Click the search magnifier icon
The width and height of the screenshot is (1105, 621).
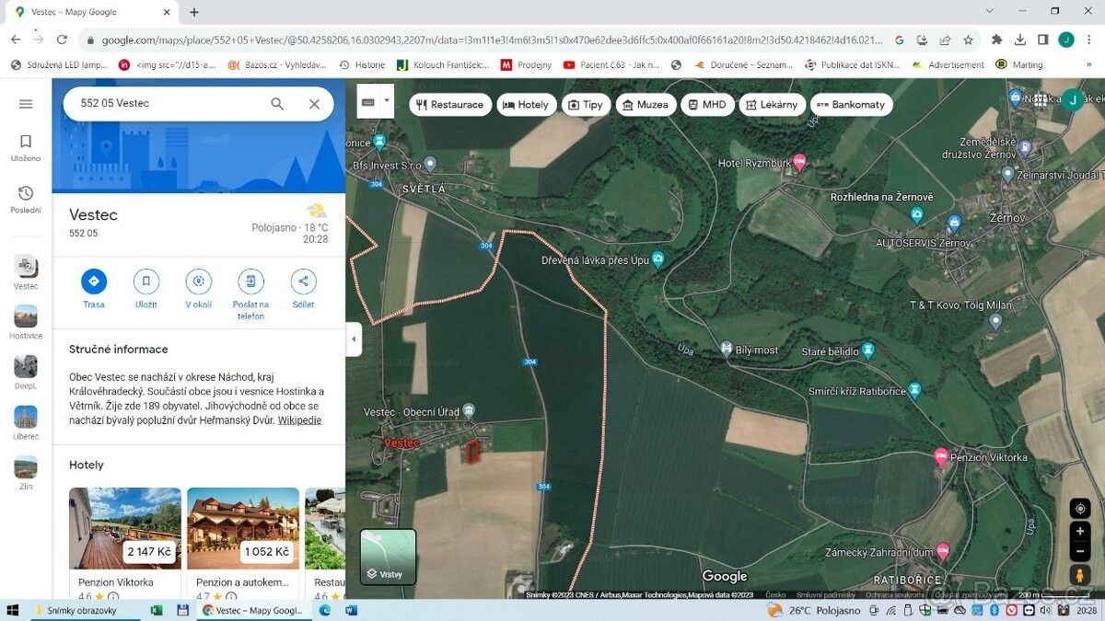click(277, 104)
